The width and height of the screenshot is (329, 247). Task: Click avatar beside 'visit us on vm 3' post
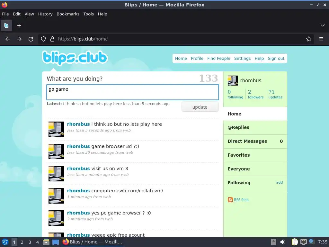pos(56,174)
